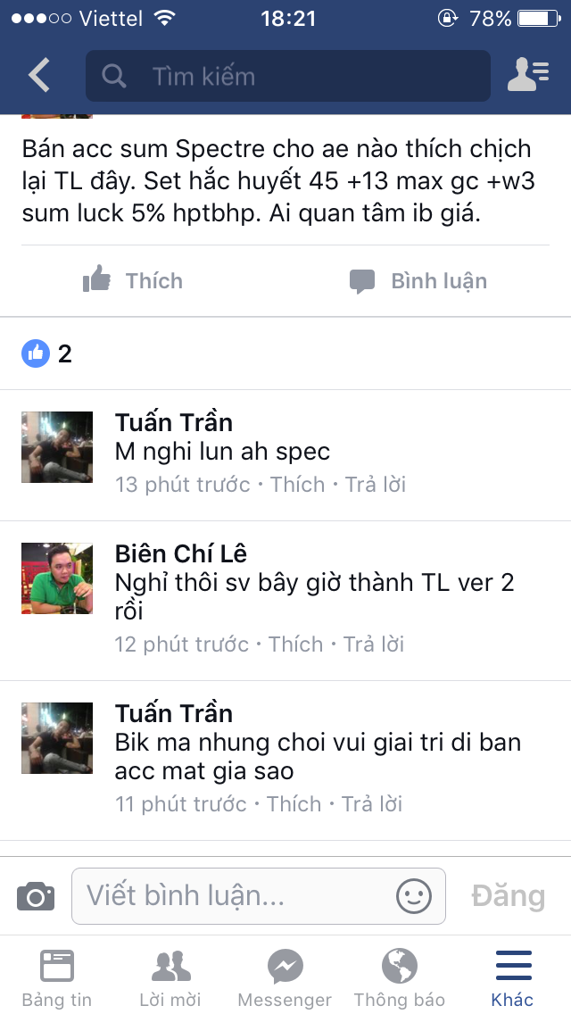The height and width of the screenshot is (1014, 571).
Task: Focus the Viết bình luận input field
Action: pos(259,896)
